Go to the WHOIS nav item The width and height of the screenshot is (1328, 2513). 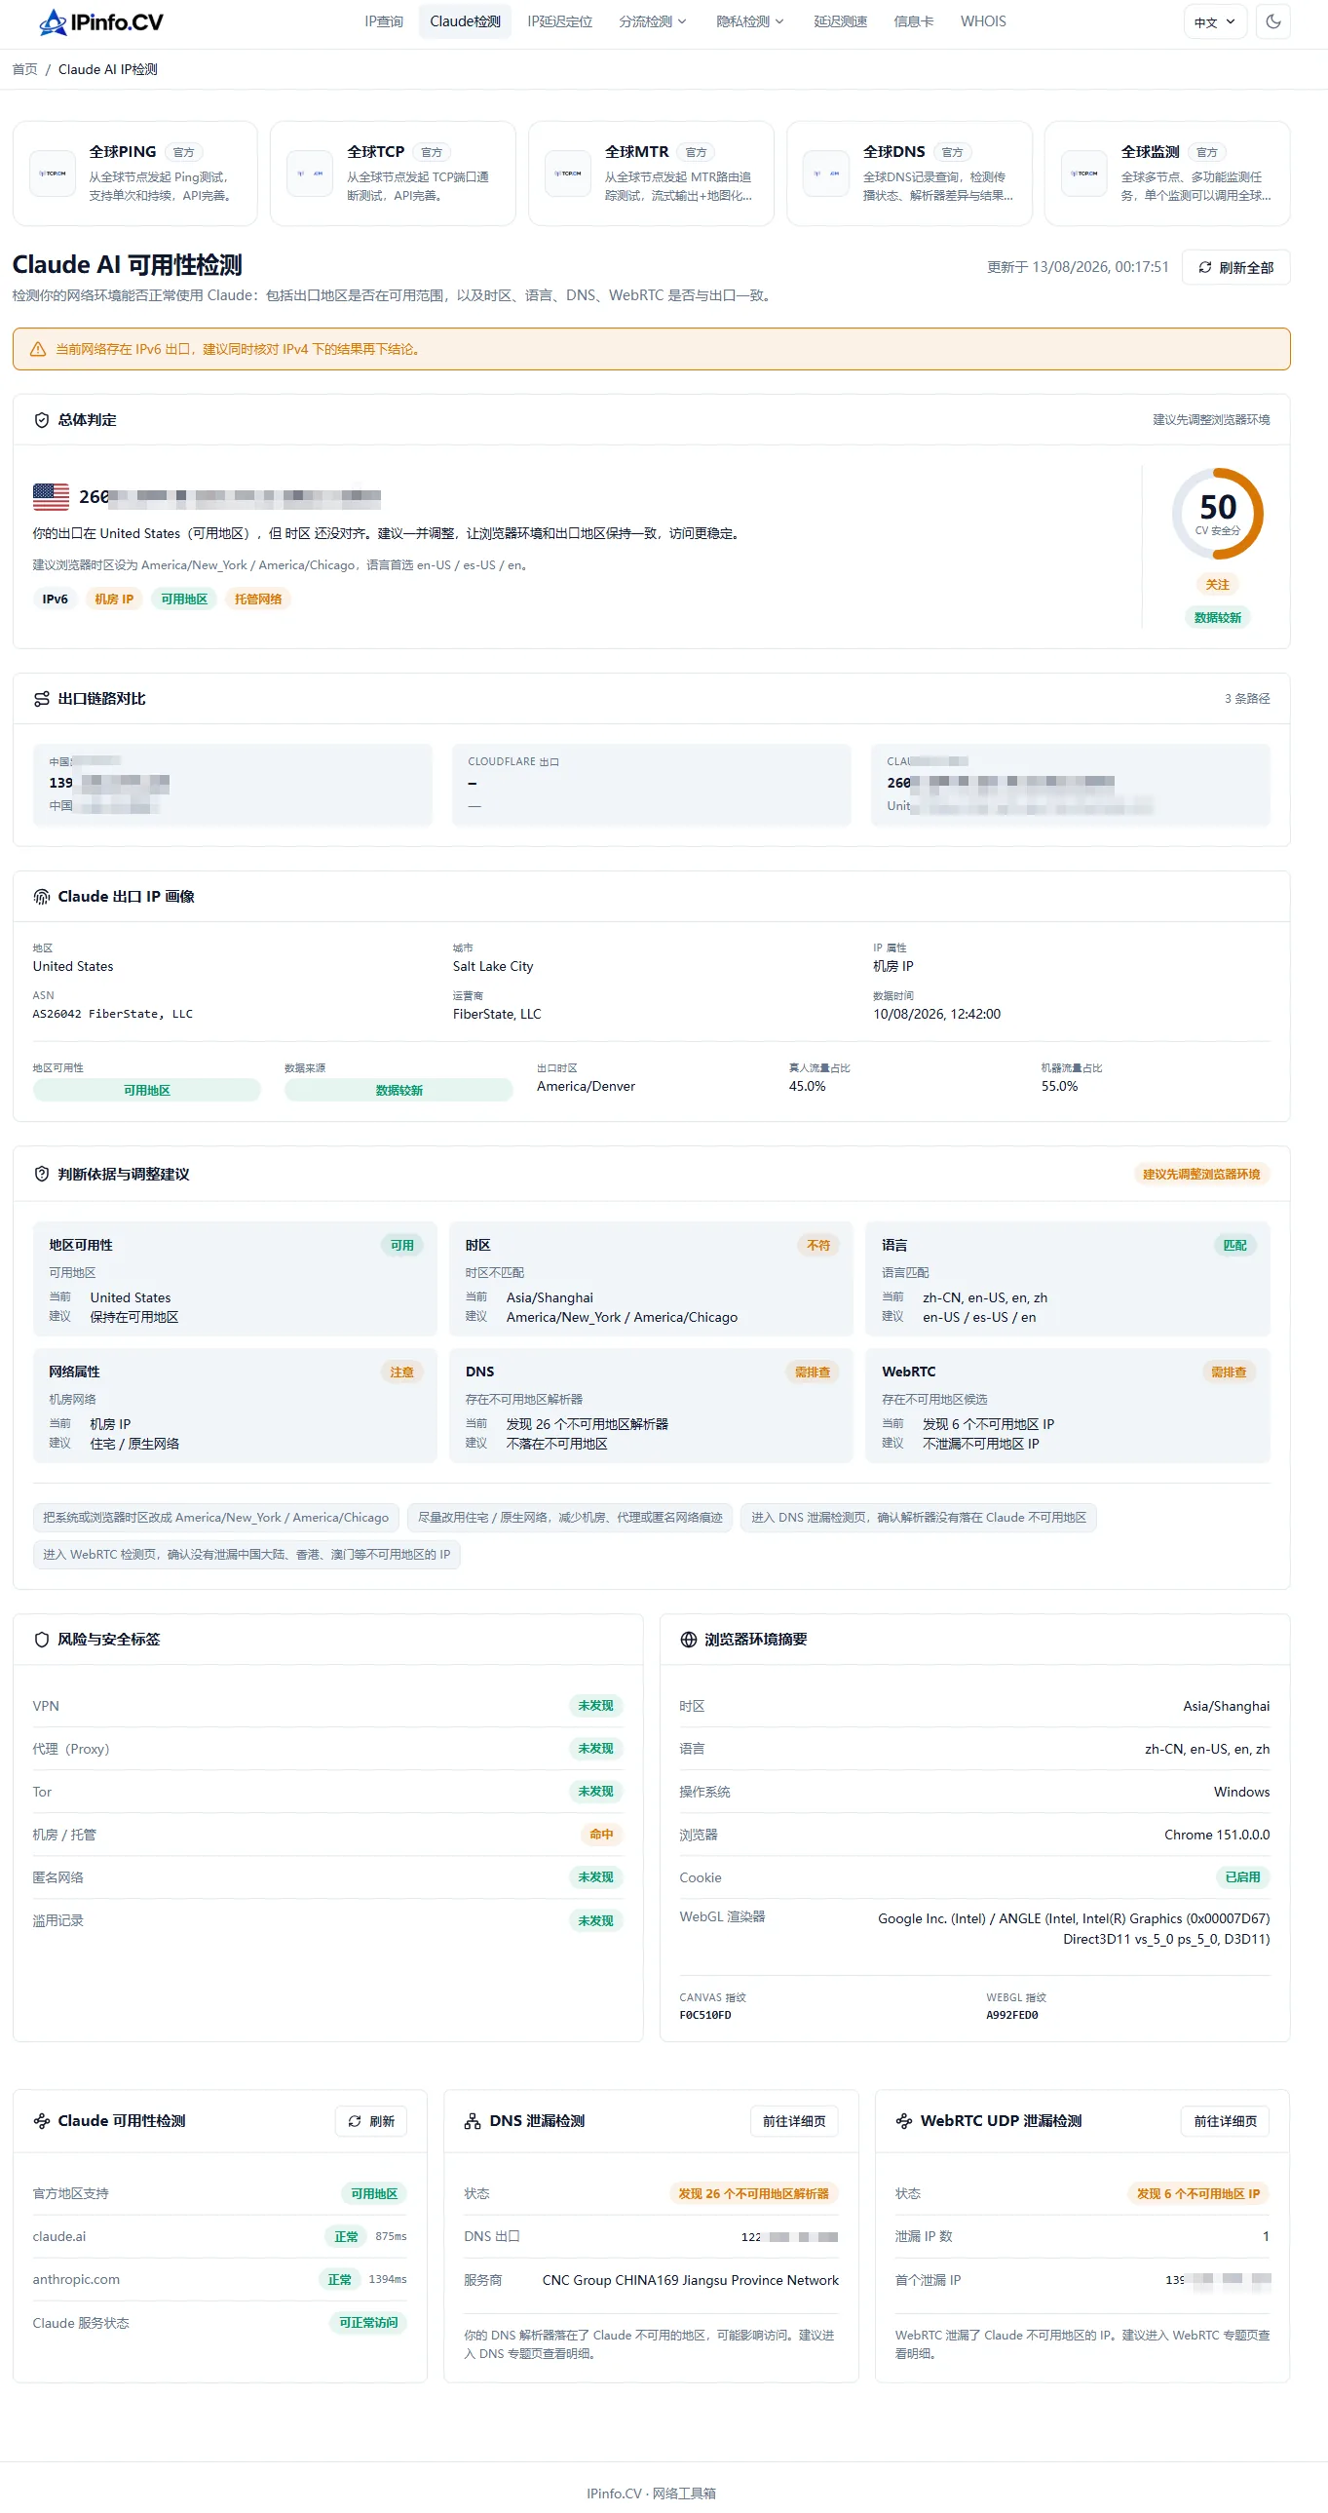[983, 21]
